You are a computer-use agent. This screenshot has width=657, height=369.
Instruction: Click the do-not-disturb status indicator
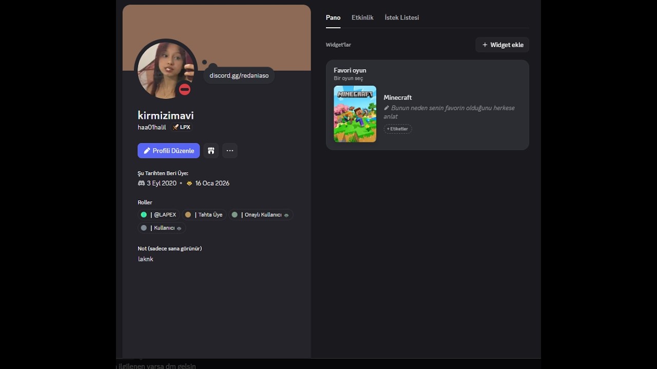point(185,90)
